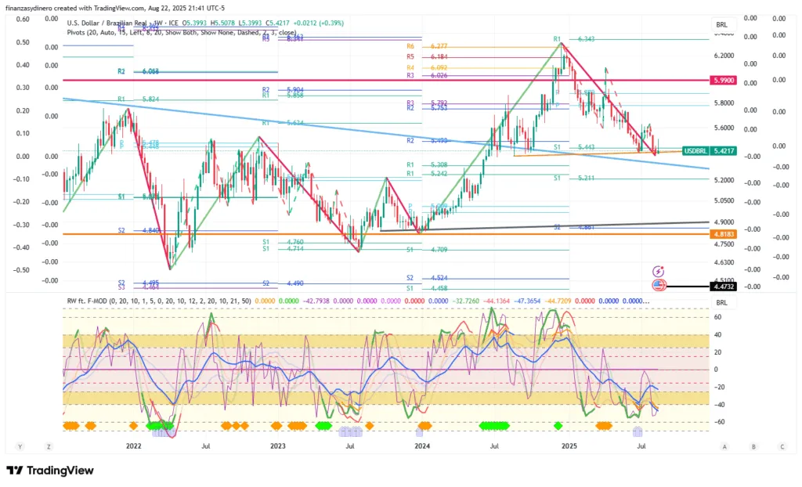The width and height of the screenshot is (802, 487).
Task: Click the circled C marker bottom right
Action: point(782,446)
